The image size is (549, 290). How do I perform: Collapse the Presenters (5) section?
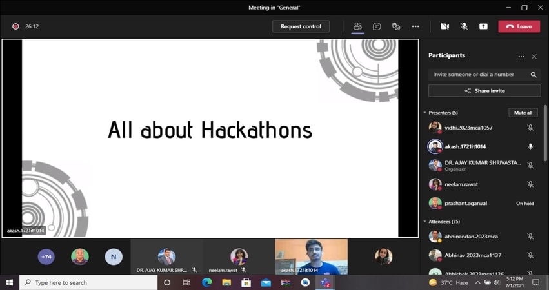pyautogui.click(x=425, y=113)
